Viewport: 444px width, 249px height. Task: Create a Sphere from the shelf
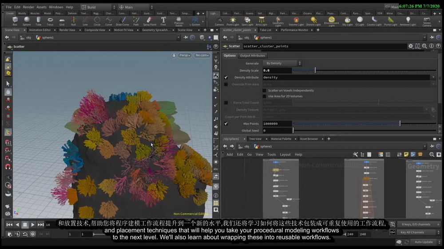[x=27, y=21]
